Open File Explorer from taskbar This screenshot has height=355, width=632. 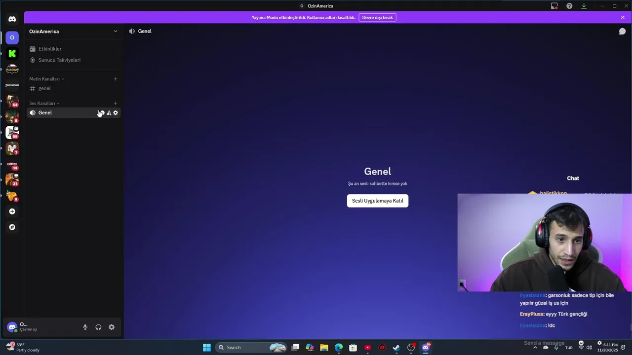[324, 348]
